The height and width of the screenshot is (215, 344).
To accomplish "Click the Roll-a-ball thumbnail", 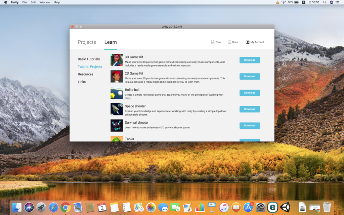I will 117,93.
